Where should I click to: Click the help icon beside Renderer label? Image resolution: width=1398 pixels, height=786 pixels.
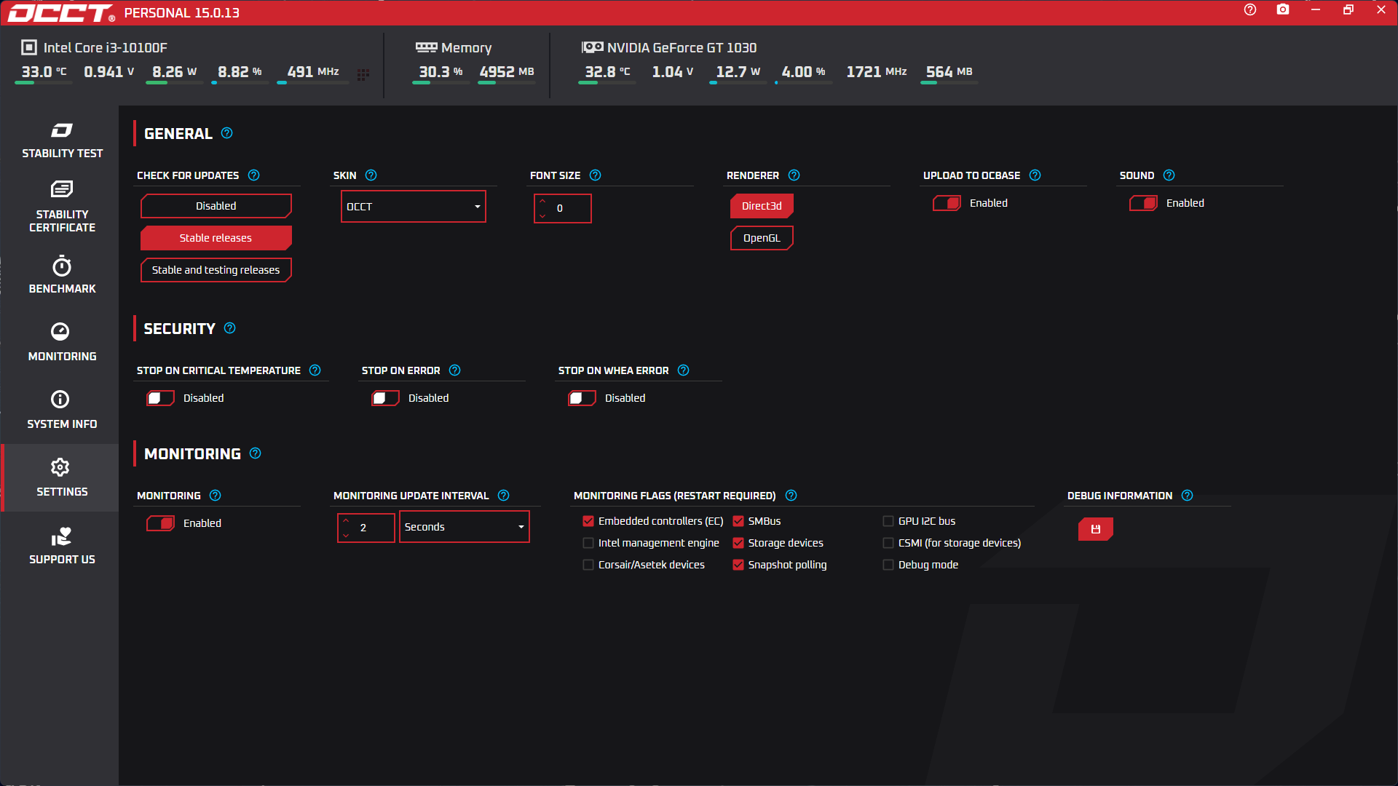(794, 175)
